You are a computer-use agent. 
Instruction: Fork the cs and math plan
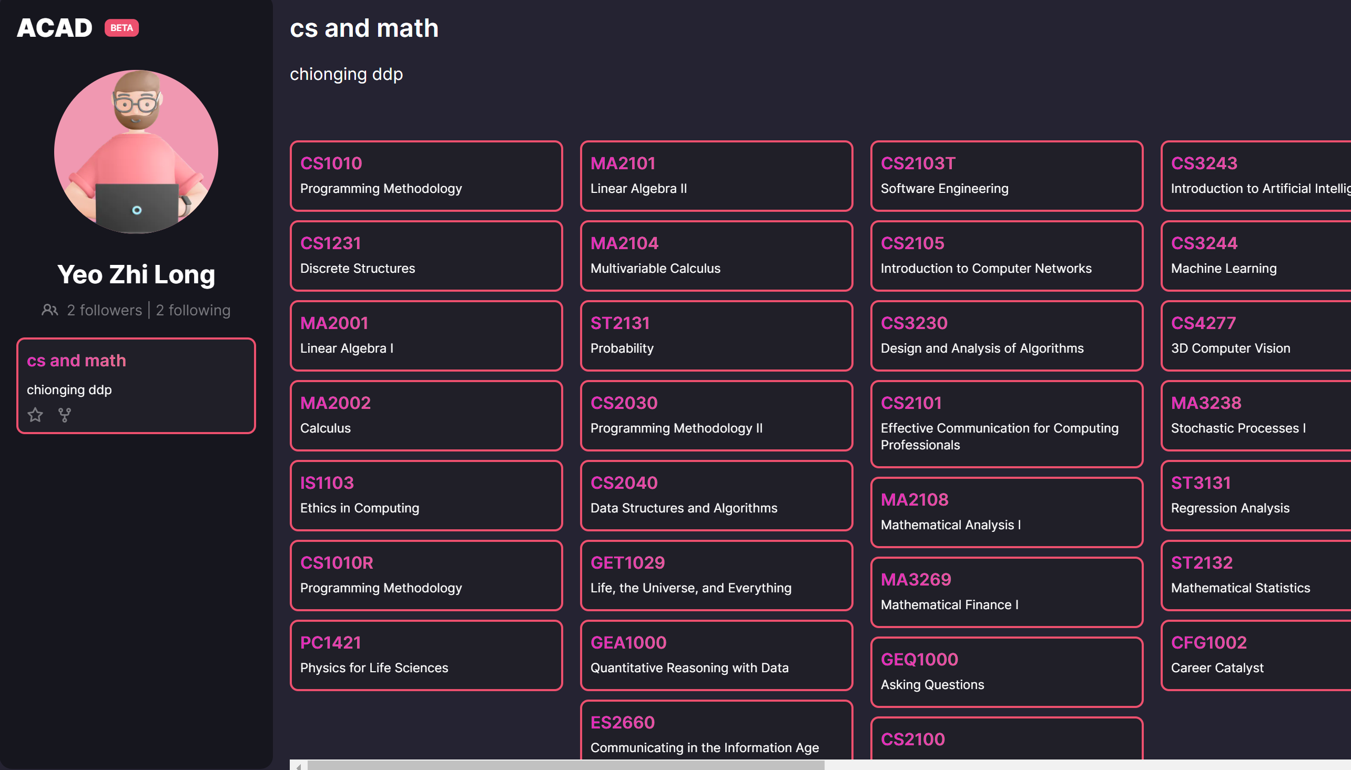[65, 415]
